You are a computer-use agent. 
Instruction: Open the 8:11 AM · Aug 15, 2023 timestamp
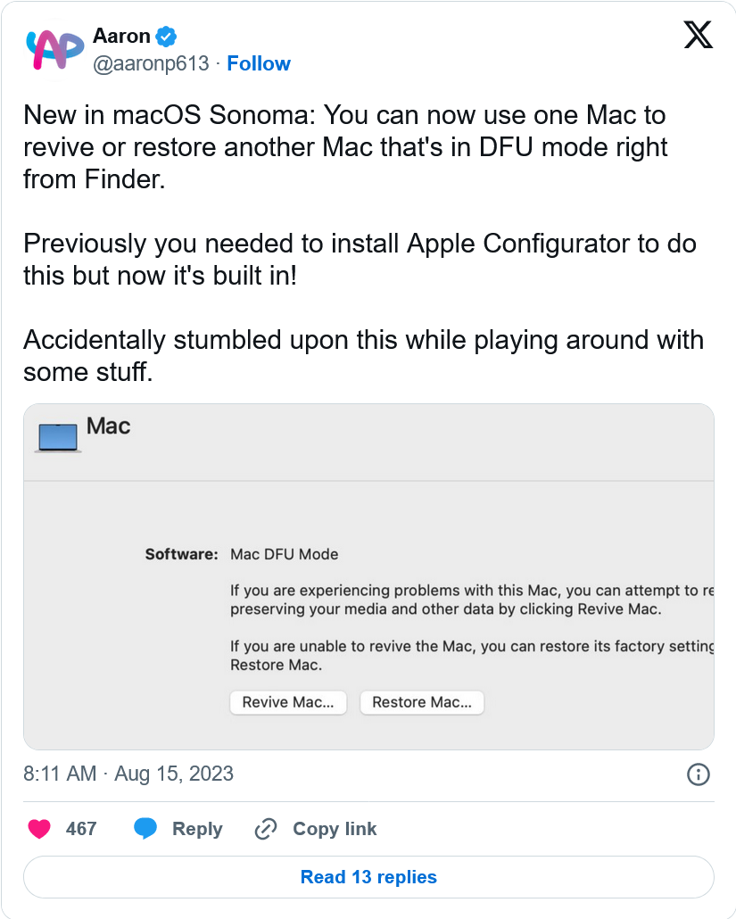click(128, 774)
